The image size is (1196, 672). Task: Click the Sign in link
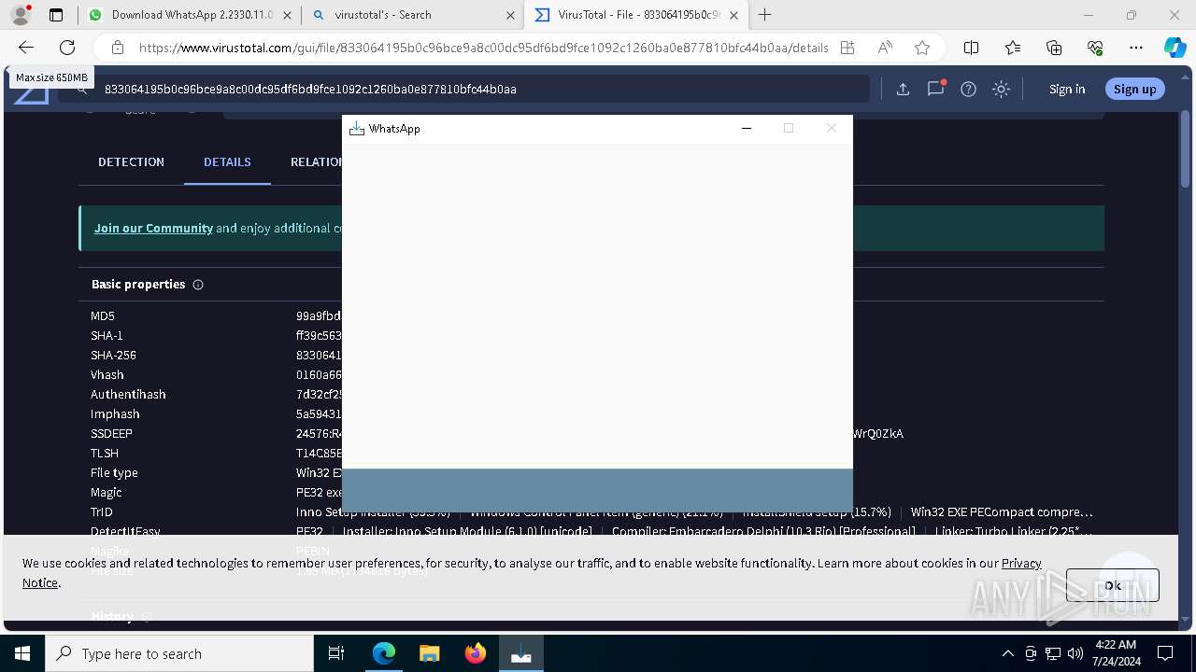(1067, 89)
